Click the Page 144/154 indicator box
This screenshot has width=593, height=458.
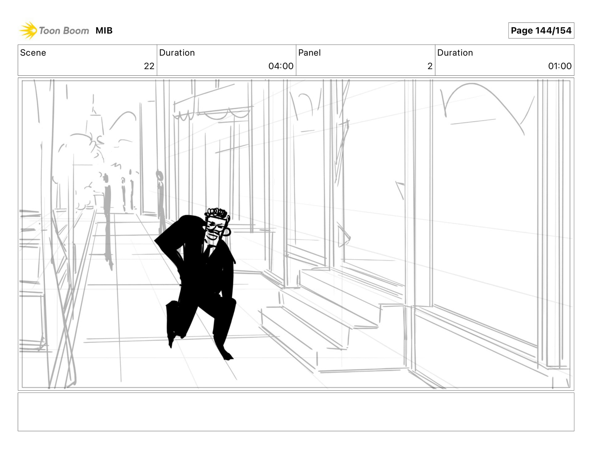(x=541, y=31)
